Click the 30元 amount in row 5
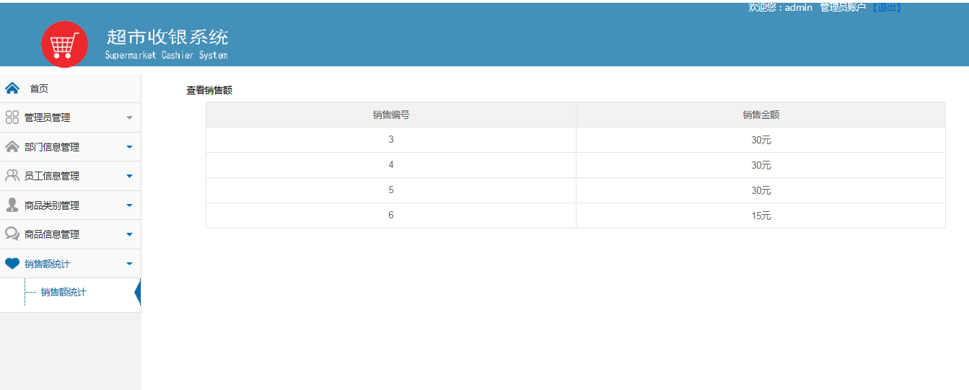Viewport: 969px width, 390px height. coord(761,190)
